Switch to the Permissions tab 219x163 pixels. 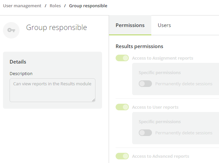point(130,25)
